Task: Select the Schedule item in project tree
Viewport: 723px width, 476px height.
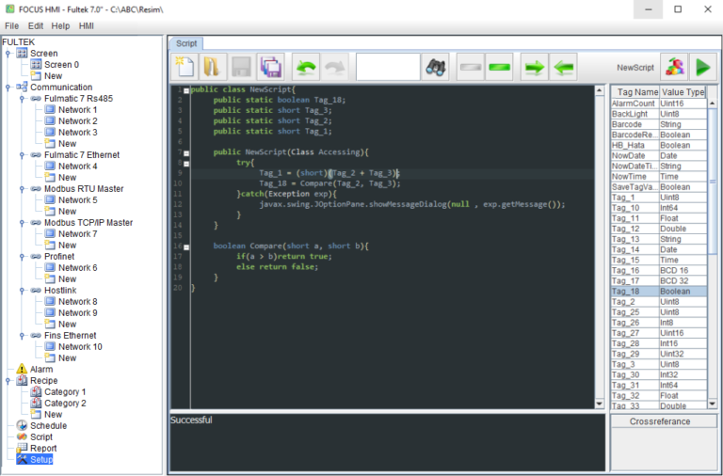Action: pyautogui.click(x=47, y=425)
